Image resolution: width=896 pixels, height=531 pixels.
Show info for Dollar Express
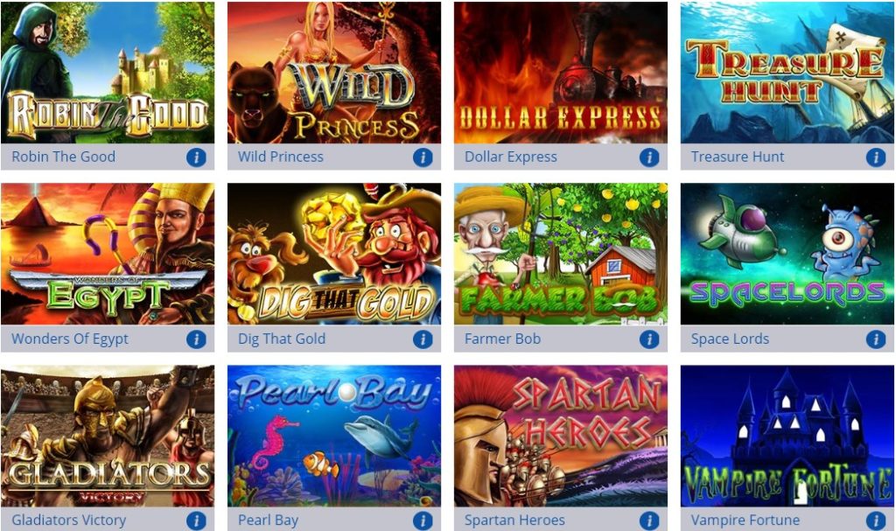click(649, 157)
